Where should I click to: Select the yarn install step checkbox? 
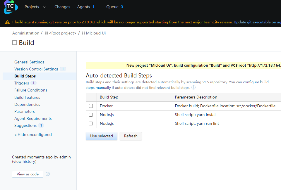(91, 115)
